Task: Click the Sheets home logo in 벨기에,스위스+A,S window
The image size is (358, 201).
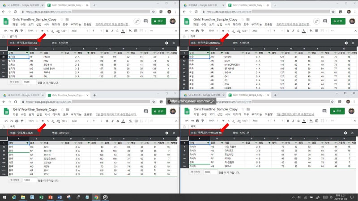Action: coord(6,21)
